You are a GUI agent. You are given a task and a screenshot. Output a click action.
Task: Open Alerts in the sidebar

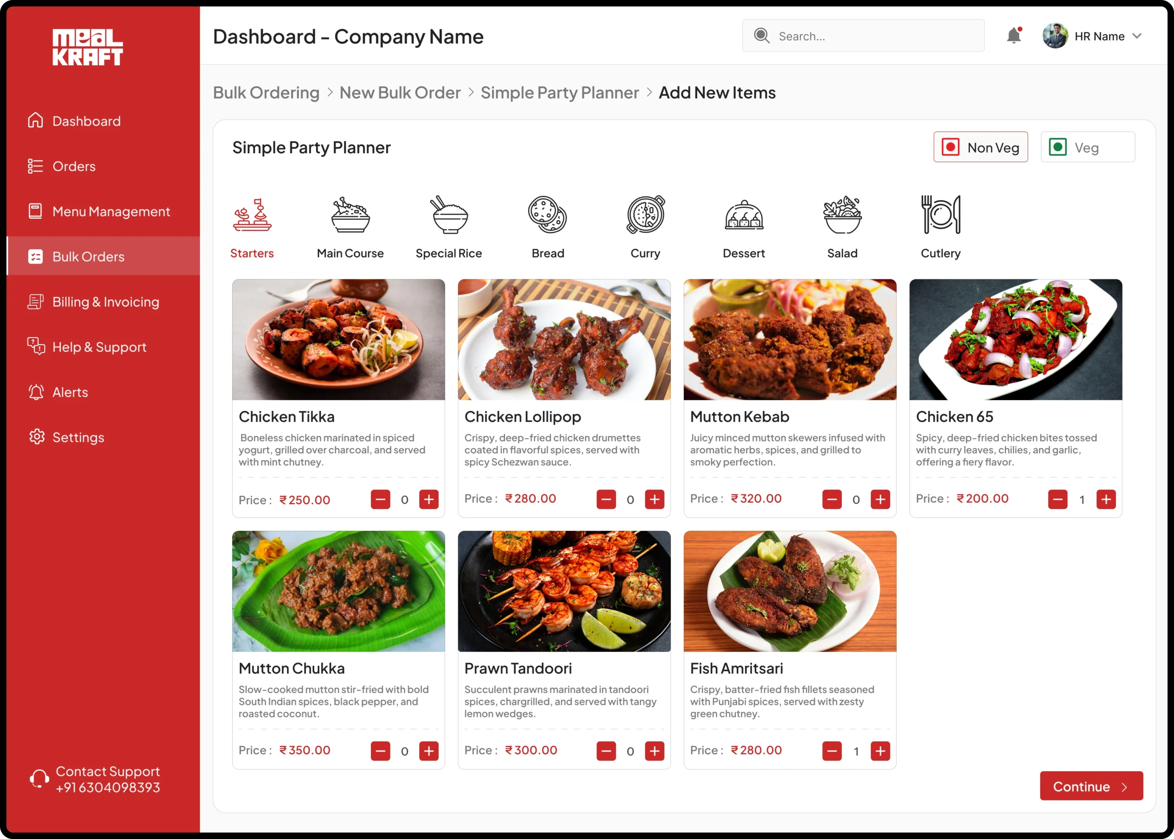click(103, 392)
